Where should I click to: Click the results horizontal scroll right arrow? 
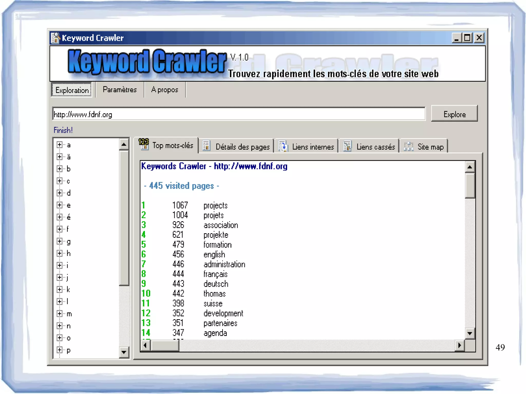tap(459, 345)
